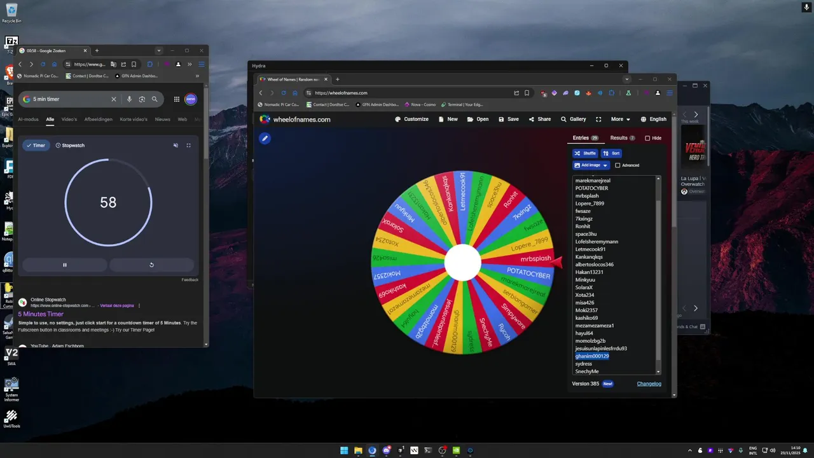Search by image with the Lens icon
Viewport: 814px width, 458px height.
[x=142, y=99]
